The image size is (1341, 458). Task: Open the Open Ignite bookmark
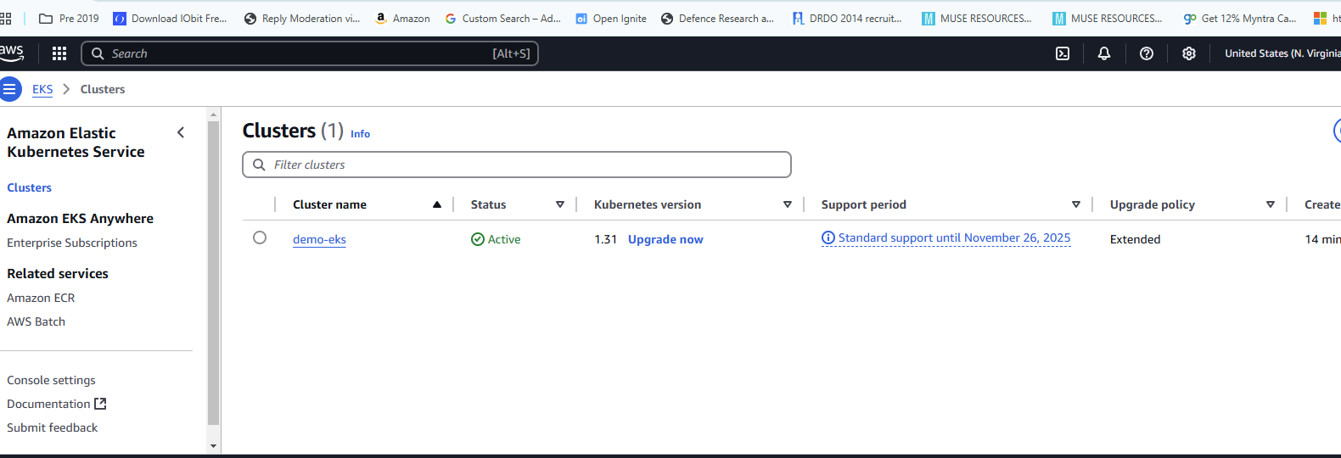tap(611, 18)
